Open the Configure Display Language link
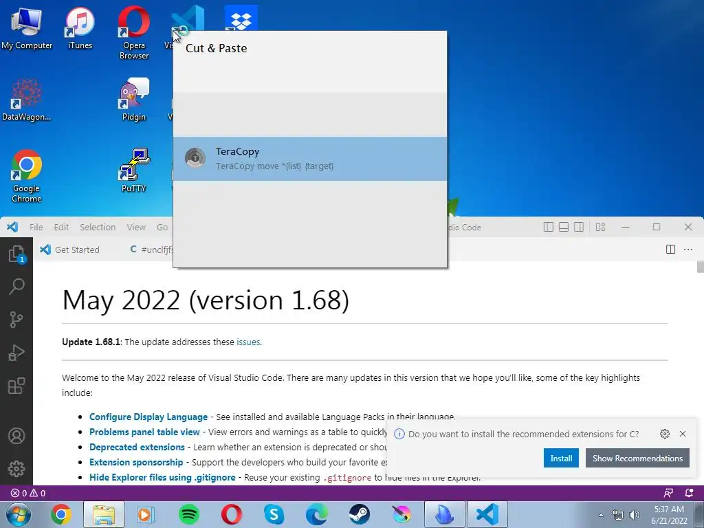 [148, 417]
